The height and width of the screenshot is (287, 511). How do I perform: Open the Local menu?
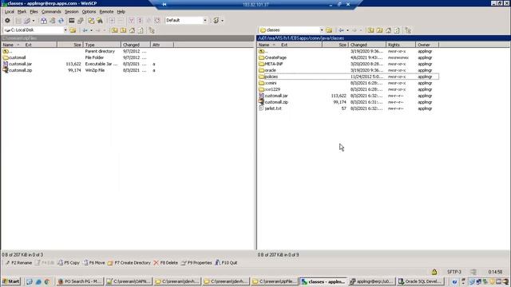tap(9, 12)
